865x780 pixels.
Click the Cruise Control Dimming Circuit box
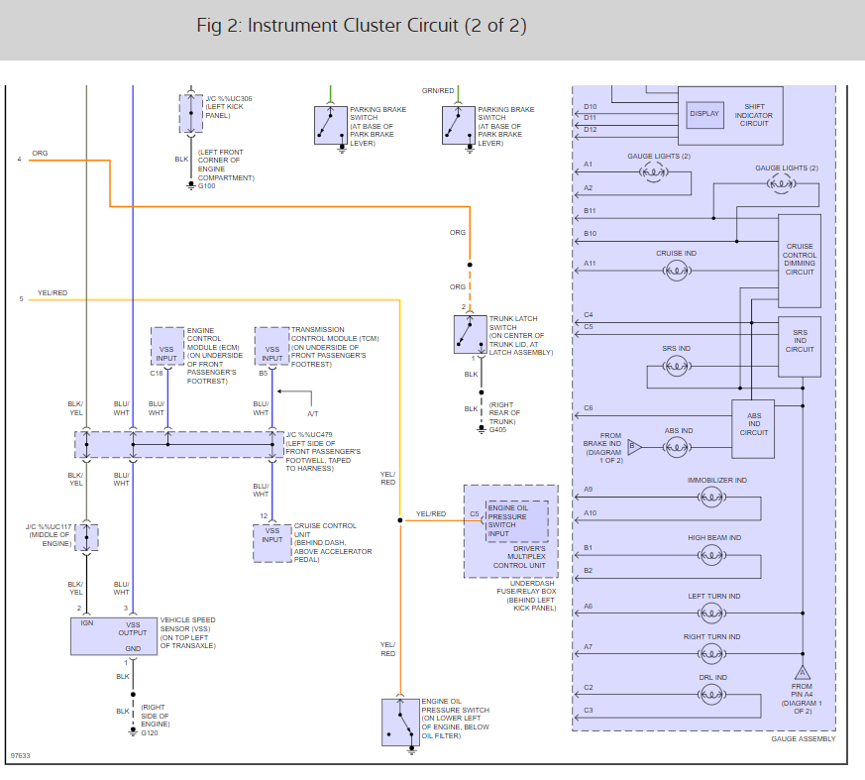[800, 261]
